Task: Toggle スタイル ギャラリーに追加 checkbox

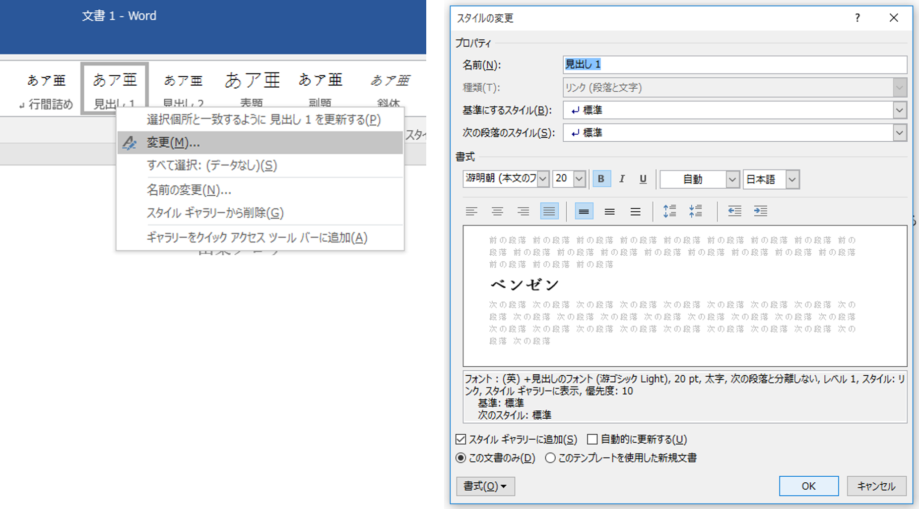Action: pos(461,439)
